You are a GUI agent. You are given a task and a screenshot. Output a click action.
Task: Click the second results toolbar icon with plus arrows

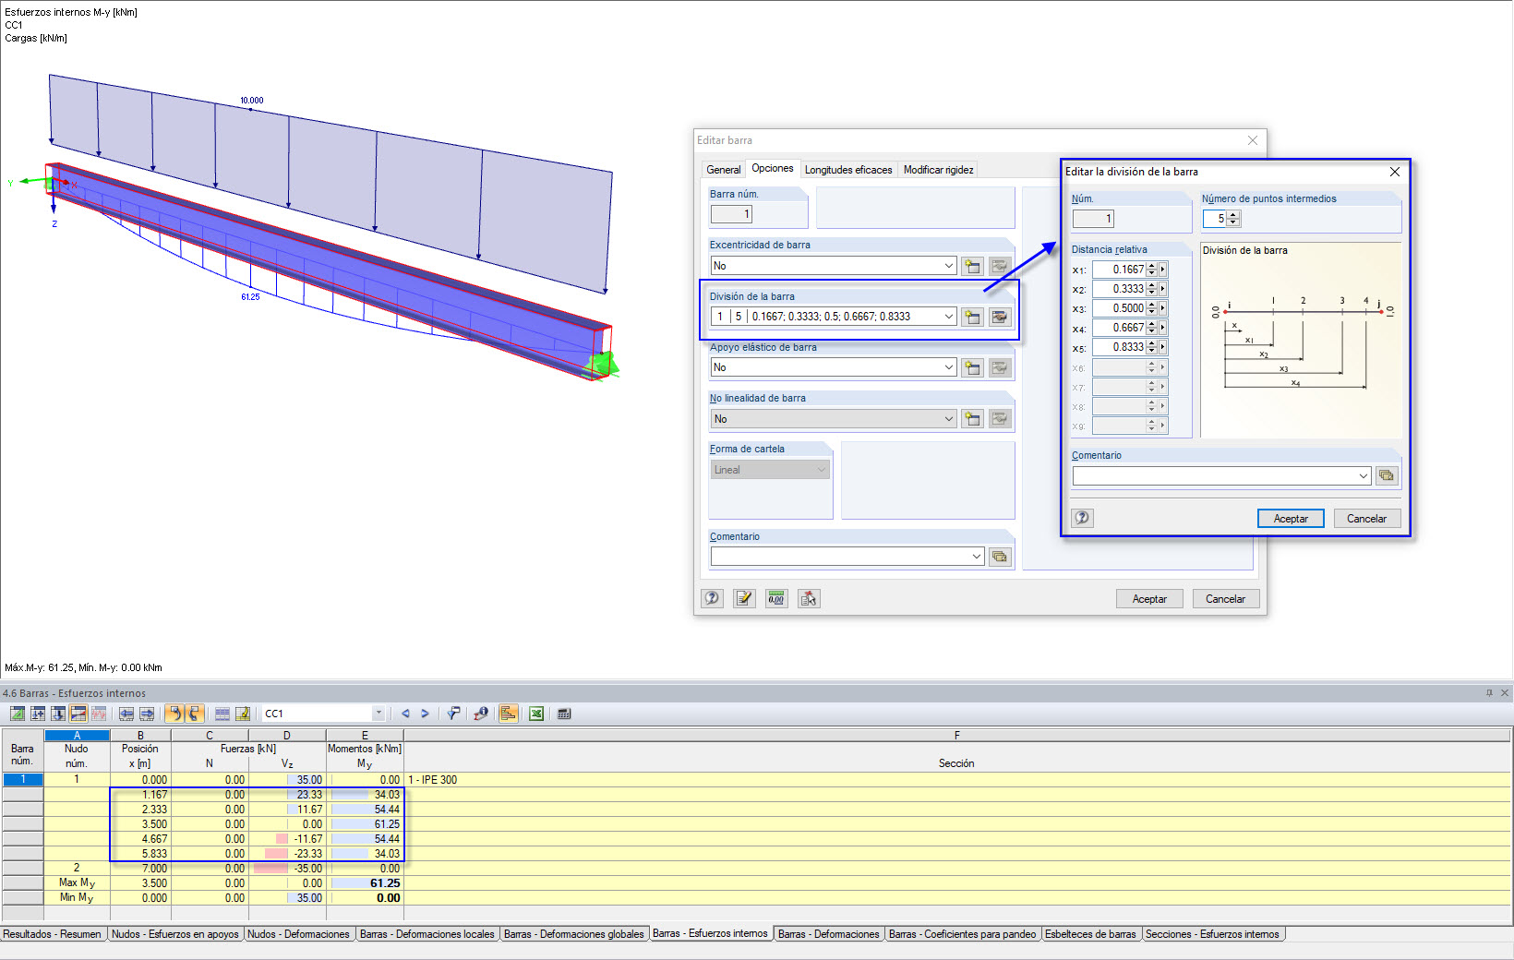click(x=38, y=714)
